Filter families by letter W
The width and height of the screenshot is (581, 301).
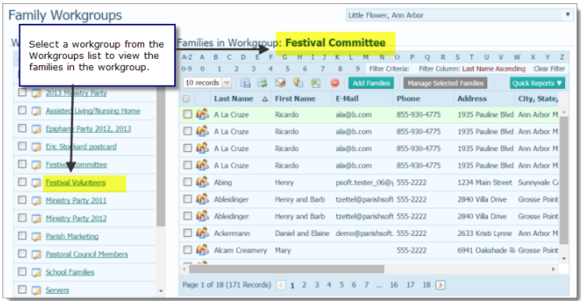pyautogui.click(x=517, y=57)
